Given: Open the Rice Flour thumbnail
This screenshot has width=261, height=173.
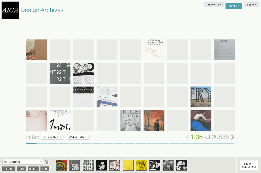Looking at the screenshot, I should [x=130, y=120].
